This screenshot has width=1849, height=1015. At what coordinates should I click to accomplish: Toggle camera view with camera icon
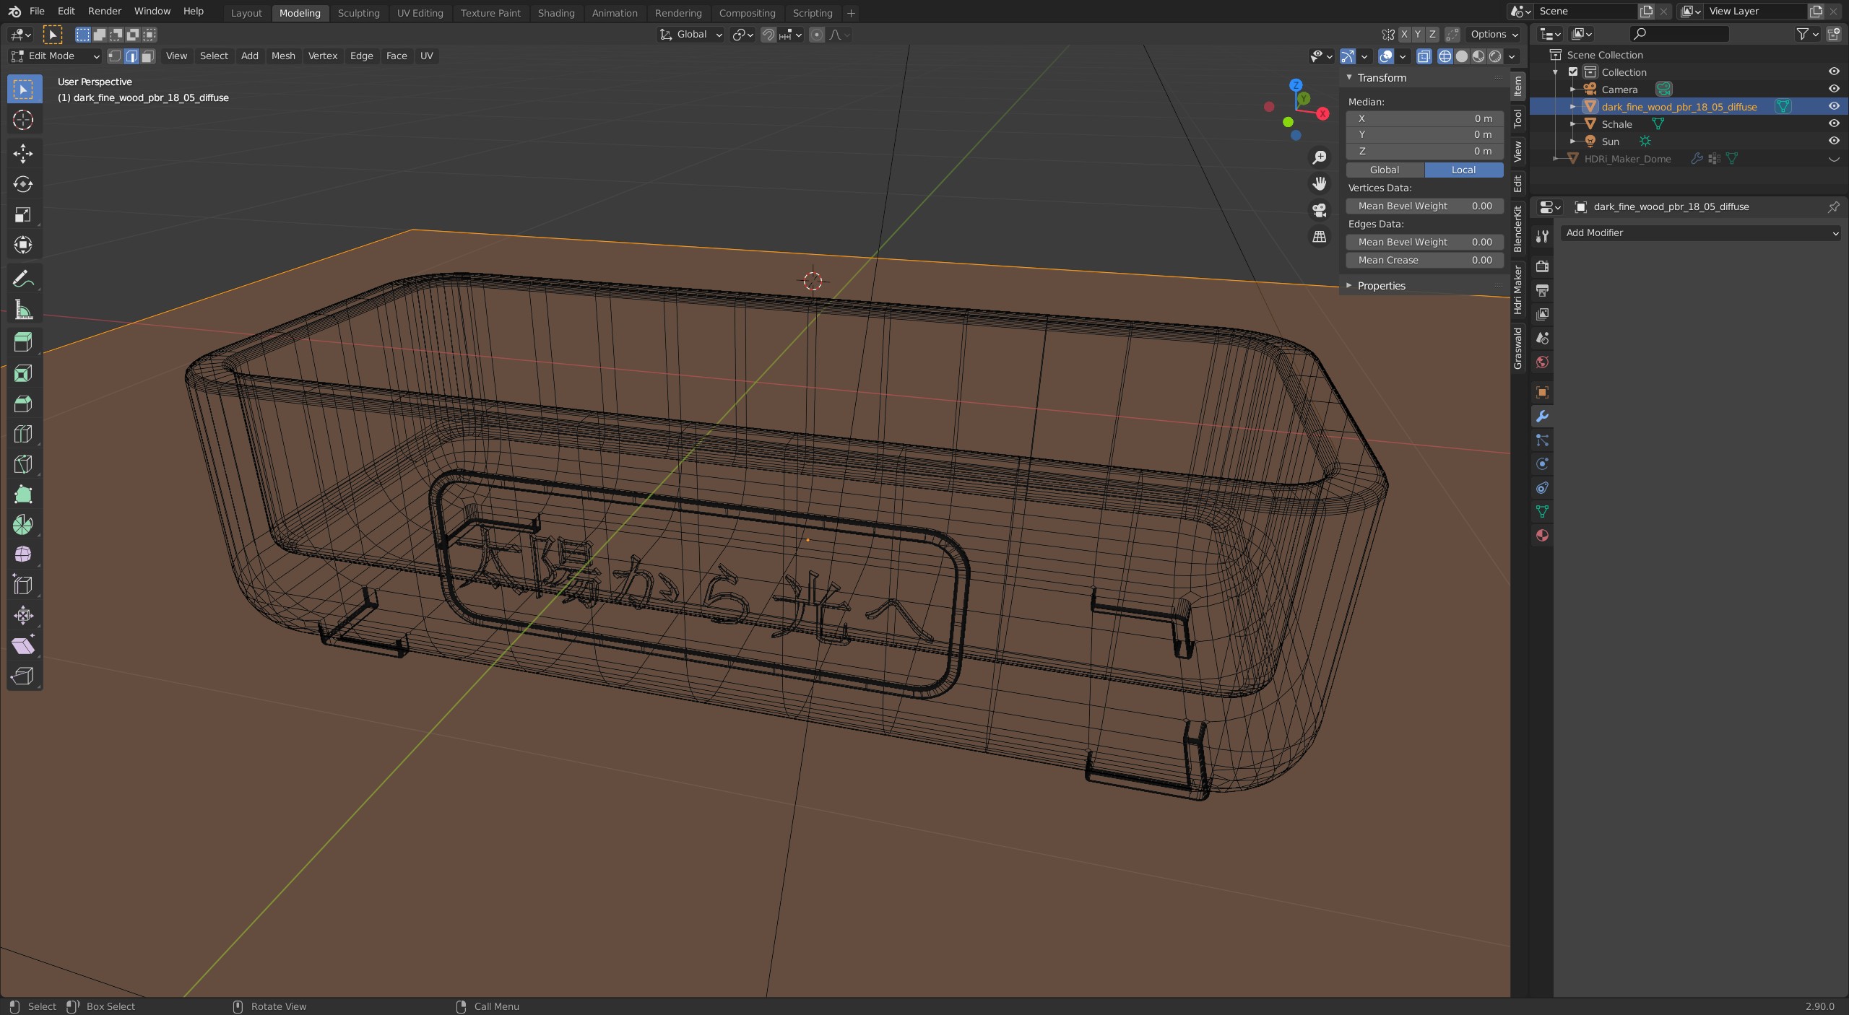click(1320, 210)
